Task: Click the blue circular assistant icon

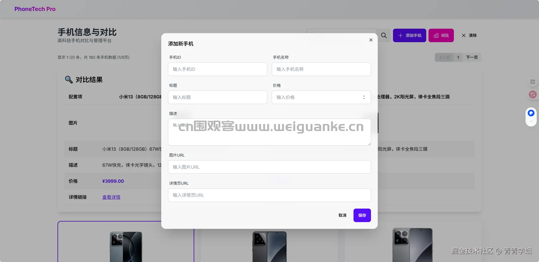Action: [x=531, y=113]
